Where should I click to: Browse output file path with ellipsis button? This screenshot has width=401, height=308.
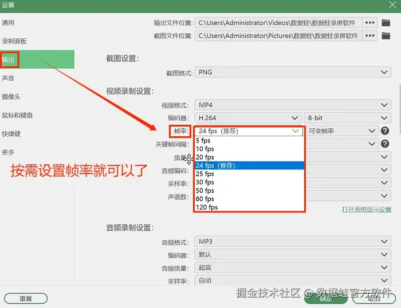click(x=370, y=23)
